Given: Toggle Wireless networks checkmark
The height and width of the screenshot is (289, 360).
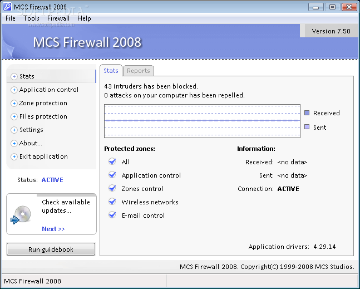Looking at the screenshot, I should [x=112, y=202].
